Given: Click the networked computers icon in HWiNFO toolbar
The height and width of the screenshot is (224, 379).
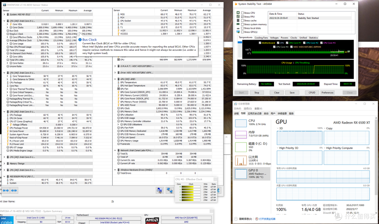Looking at the screenshot, I should click(169, 190).
